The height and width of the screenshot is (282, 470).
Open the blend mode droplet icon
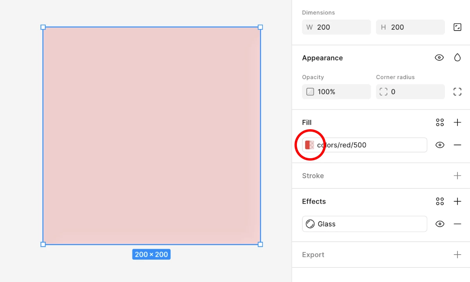pos(457,58)
